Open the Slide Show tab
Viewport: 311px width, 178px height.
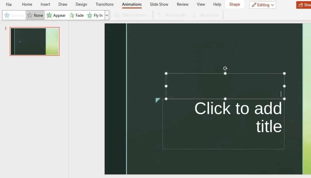pyautogui.click(x=159, y=4)
